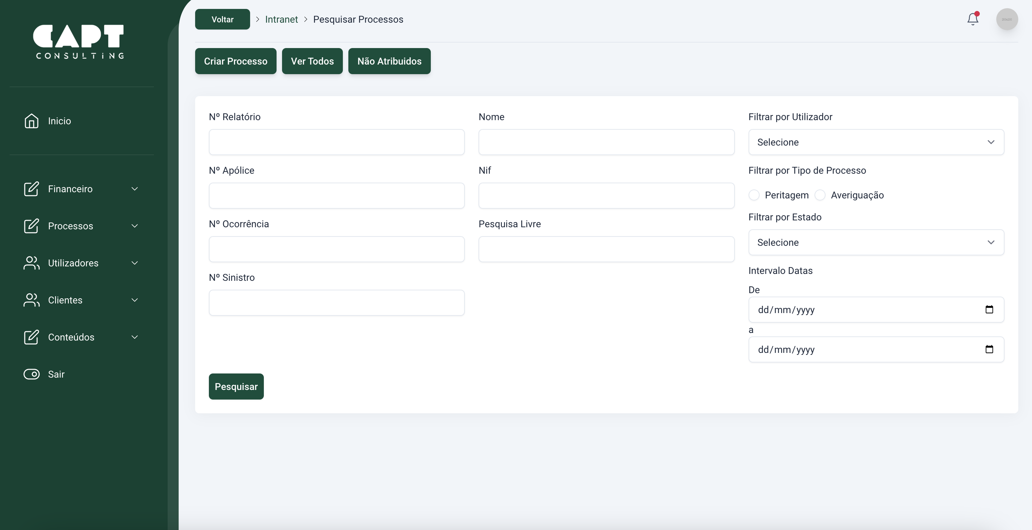Click the Processos edit icon
The height and width of the screenshot is (530, 1032).
(31, 226)
